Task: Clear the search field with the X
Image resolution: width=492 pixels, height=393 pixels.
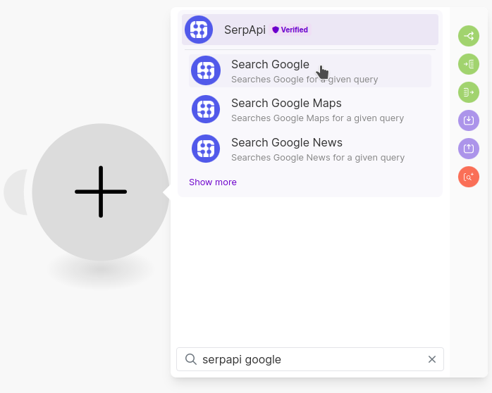Action: [x=432, y=359]
